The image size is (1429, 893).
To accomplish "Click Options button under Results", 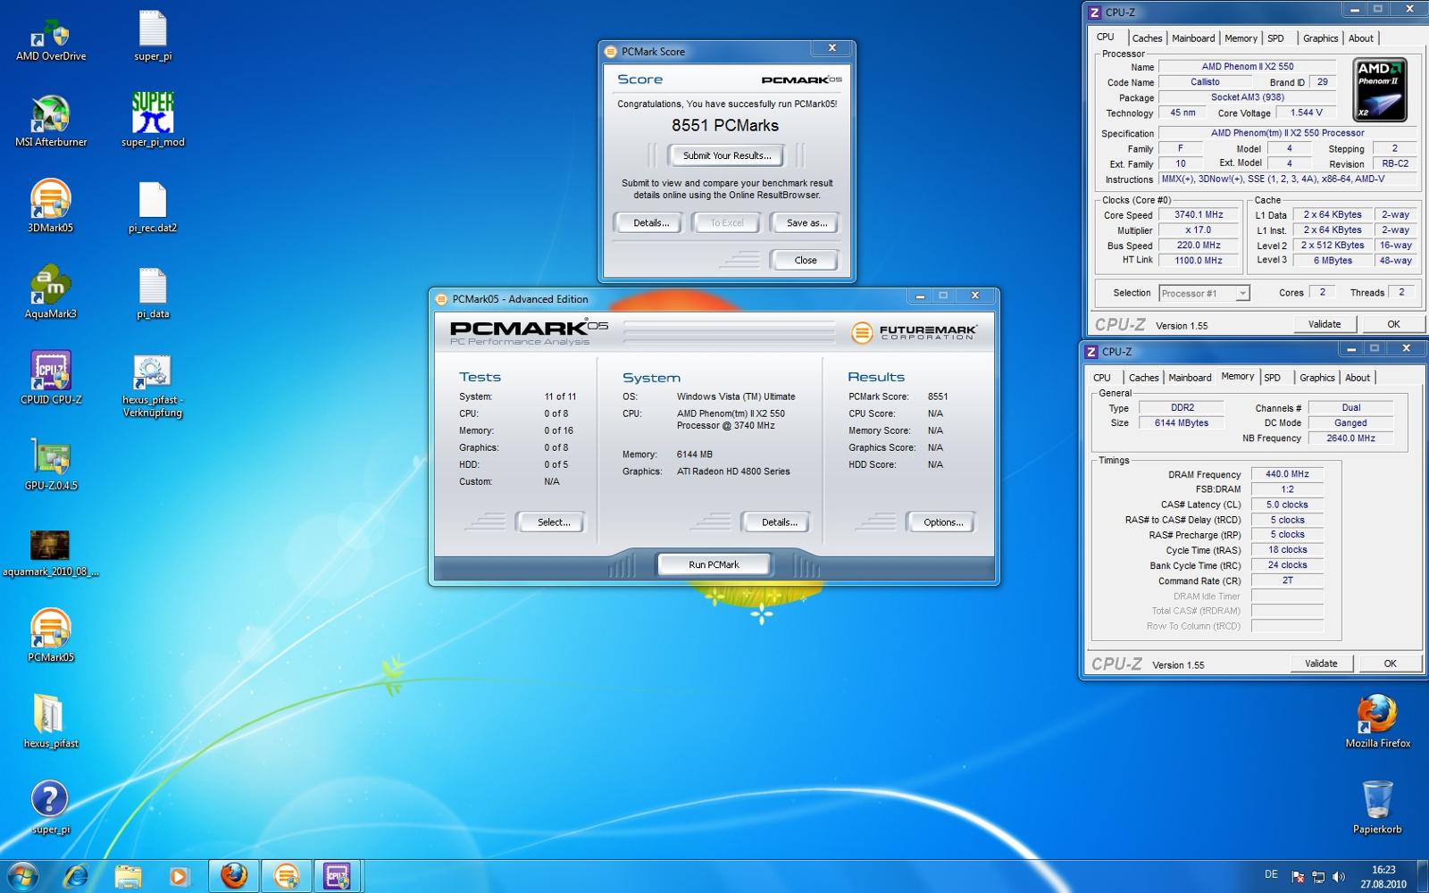I will [x=942, y=522].
